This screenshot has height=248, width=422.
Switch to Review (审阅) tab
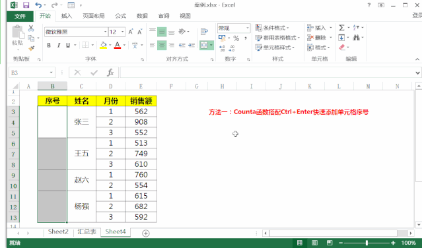click(x=164, y=16)
